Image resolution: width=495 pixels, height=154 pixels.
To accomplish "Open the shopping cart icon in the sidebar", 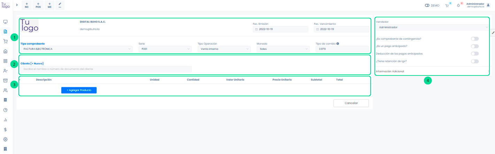I will click(5, 41).
